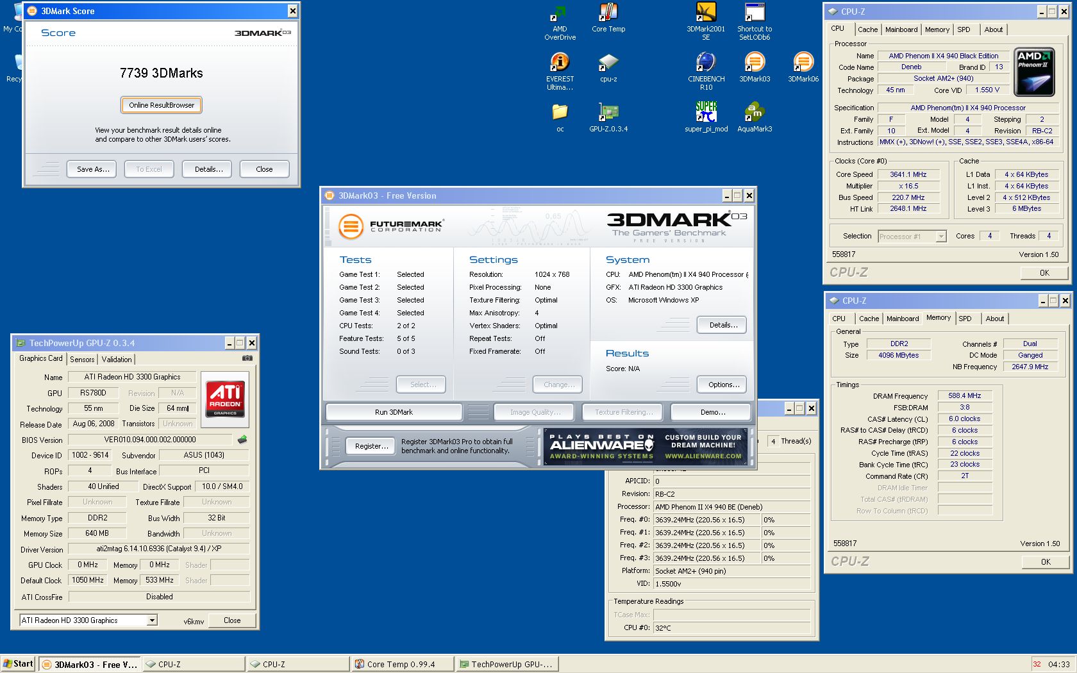
Task: Click Options button under Results
Action: coord(722,385)
